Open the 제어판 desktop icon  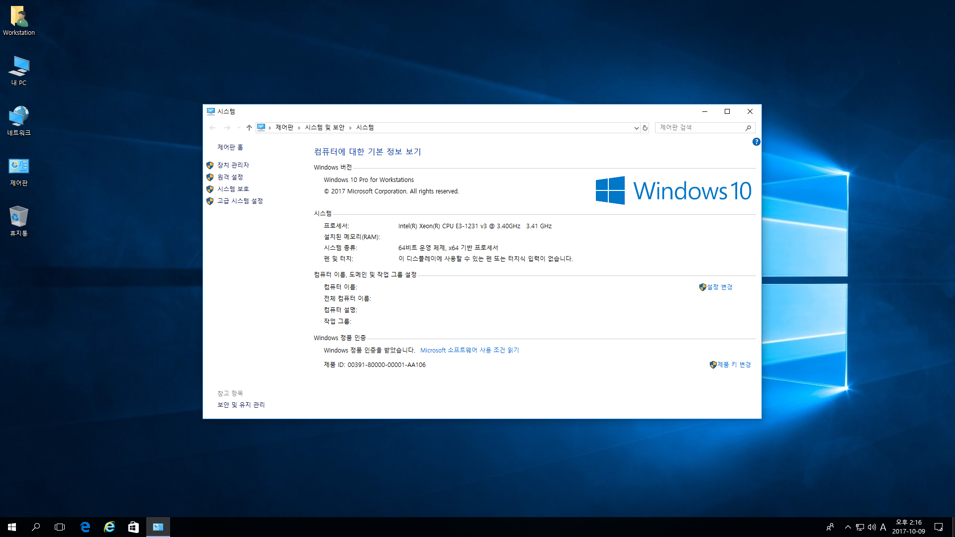pos(19,172)
